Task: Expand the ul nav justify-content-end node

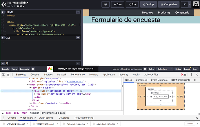Action: point(35,94)
